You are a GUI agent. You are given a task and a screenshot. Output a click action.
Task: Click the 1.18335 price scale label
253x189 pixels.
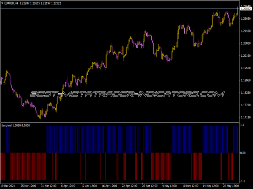[245, 92]
